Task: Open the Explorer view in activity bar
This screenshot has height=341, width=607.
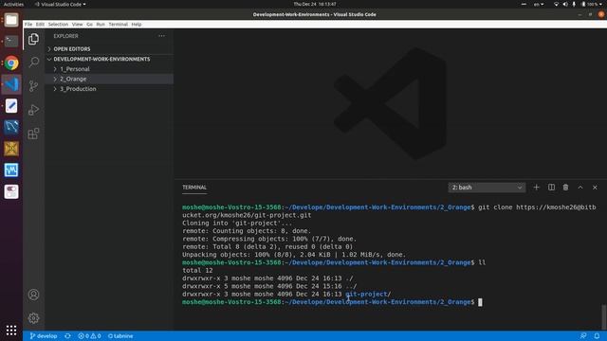Action: [x=34, y=39]
